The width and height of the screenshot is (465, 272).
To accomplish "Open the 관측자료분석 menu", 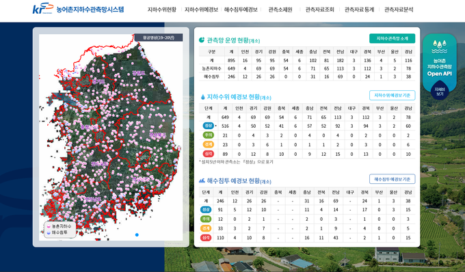I will click(399, 10).
